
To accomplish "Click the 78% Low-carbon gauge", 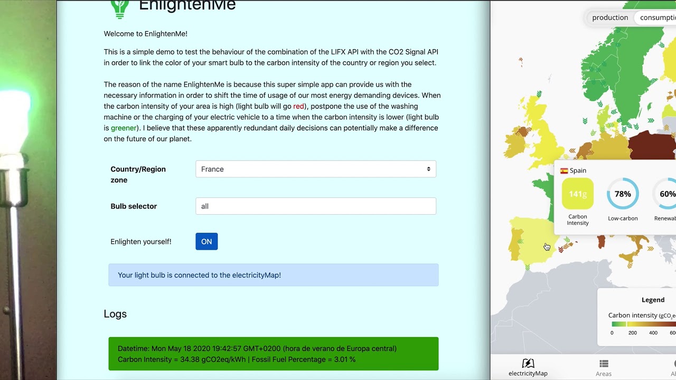I will click(623, 194).
